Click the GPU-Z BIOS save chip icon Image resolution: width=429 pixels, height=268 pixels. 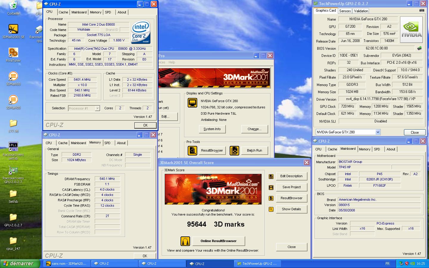tap(419, 48)
